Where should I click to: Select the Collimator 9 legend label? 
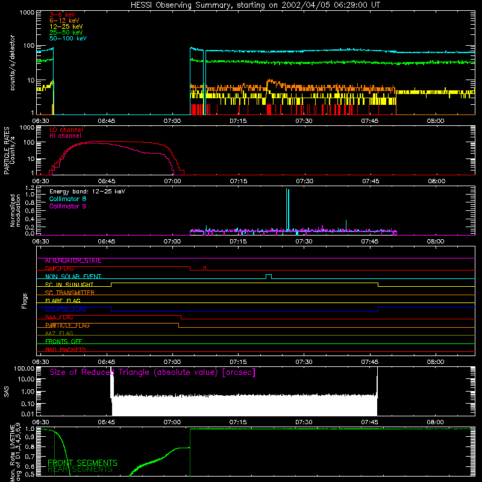click(x=67, y=206)
